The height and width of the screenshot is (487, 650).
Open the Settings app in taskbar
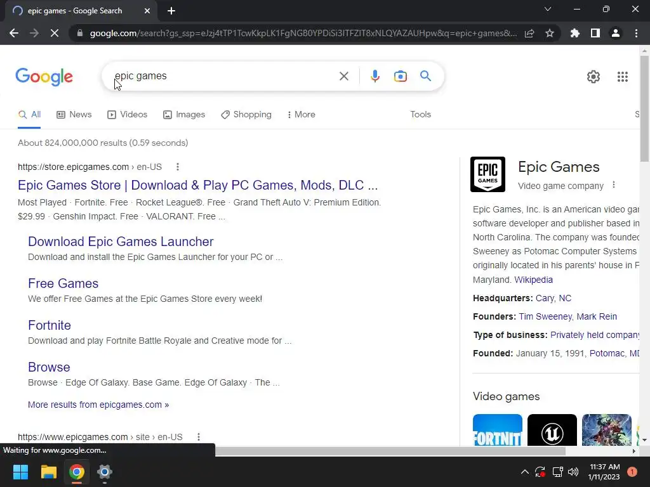(105, 472)
